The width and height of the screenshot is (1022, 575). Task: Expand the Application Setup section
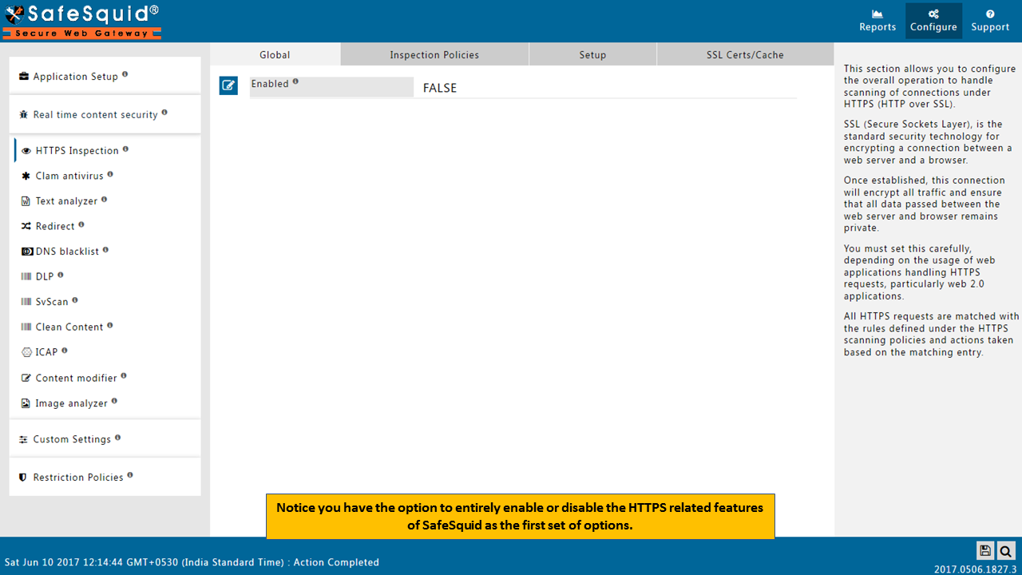[76, 77]
